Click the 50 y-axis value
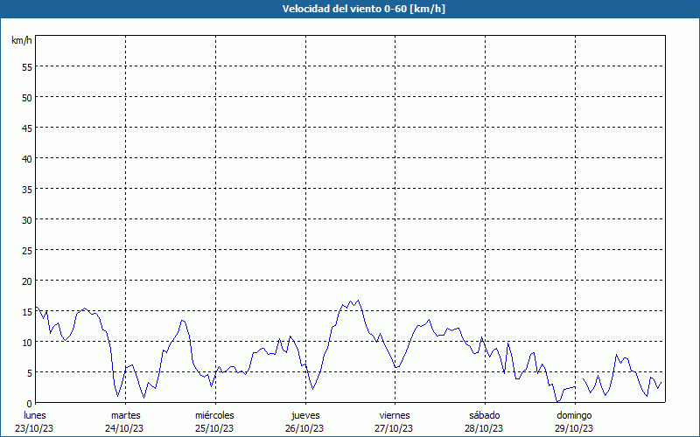Viewport: 700px width, 437px height. pyautogui.click(x=27, y=98)
